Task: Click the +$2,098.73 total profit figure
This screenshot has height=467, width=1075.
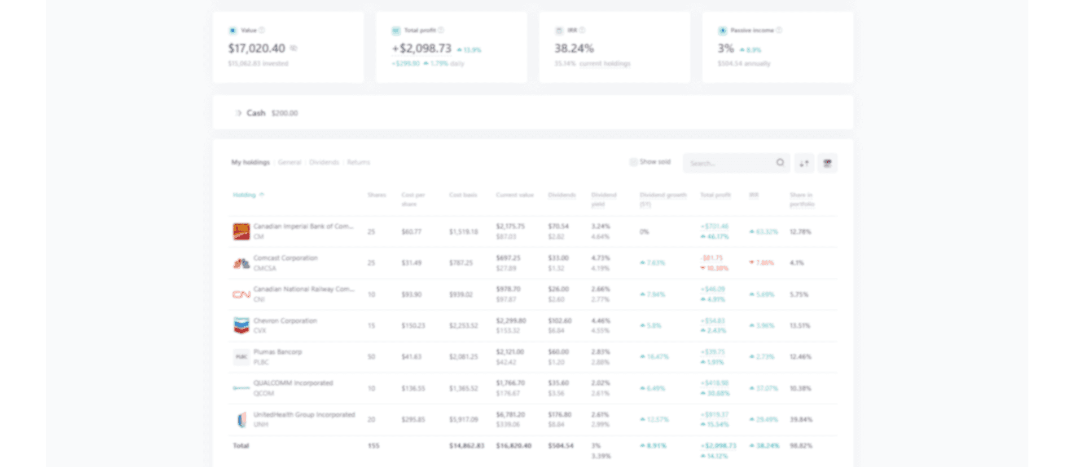Action: coord(422,48)
